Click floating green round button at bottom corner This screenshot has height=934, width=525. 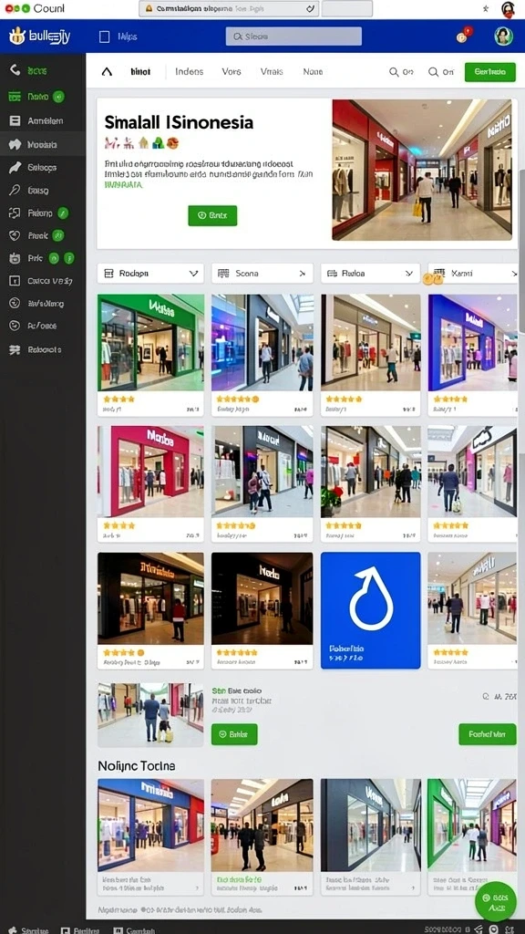[496, 902]
